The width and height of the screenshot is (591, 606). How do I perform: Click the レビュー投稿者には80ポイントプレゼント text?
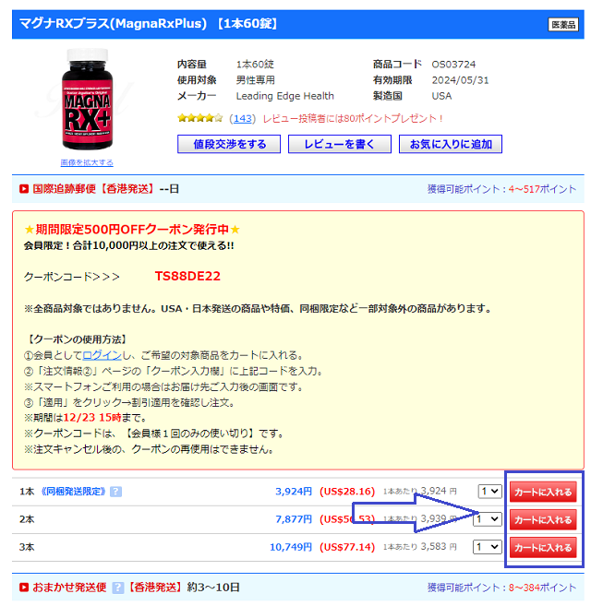point(353,118)
